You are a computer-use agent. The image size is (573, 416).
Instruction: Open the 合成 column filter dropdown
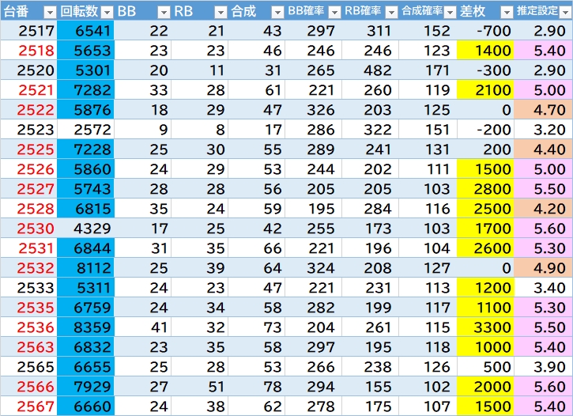click(277, 12)
